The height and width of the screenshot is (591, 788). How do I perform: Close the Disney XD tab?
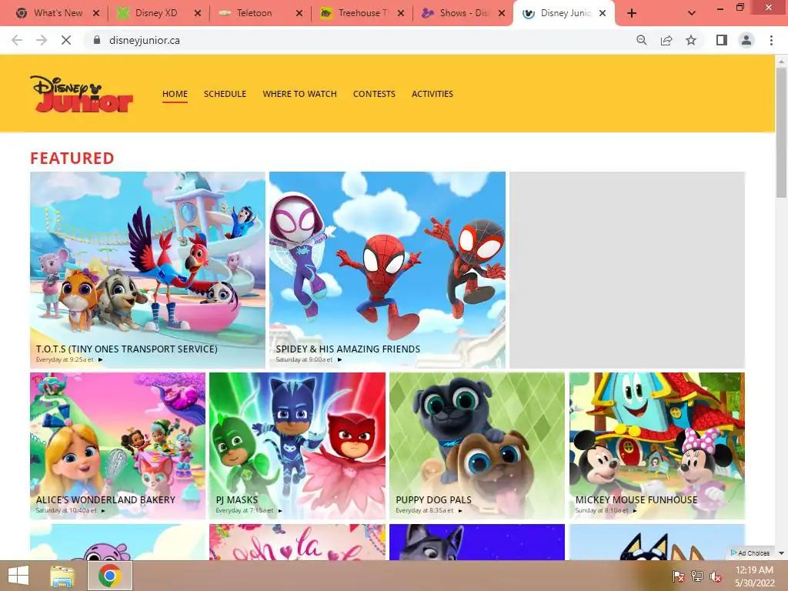[x=198, y=14]
